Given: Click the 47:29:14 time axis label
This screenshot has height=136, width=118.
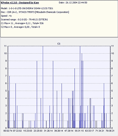Looking at the screenshot, I should click(69, 131).
